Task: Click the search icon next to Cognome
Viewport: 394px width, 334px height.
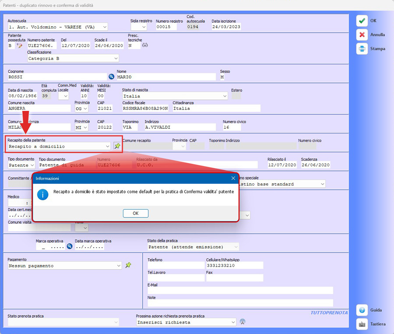Action: tap(111, 77)
